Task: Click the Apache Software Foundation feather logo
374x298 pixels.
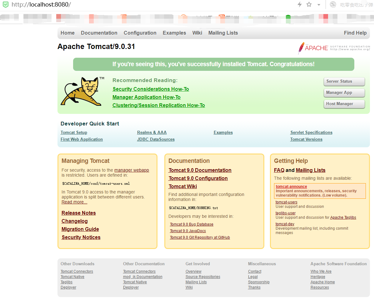Action: tap(334, 48)
